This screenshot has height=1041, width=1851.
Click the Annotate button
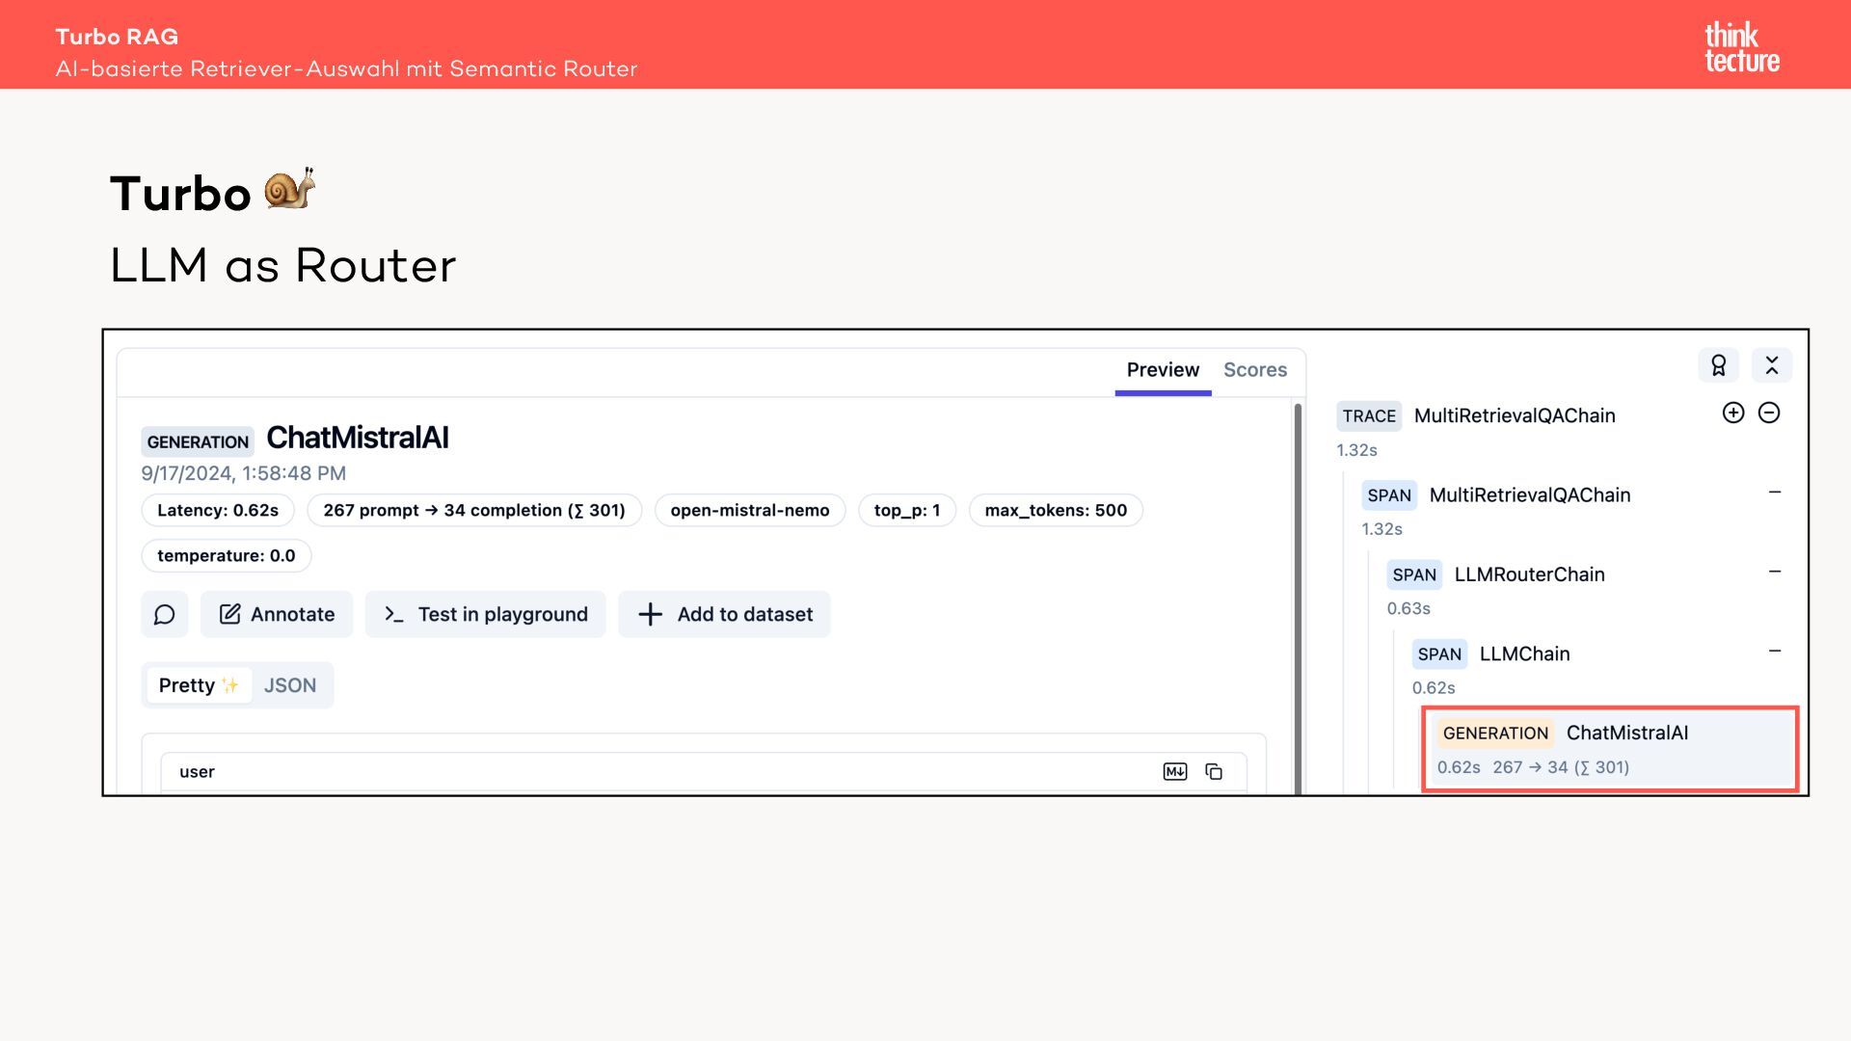pyautogui.click(x=277, y=614)
